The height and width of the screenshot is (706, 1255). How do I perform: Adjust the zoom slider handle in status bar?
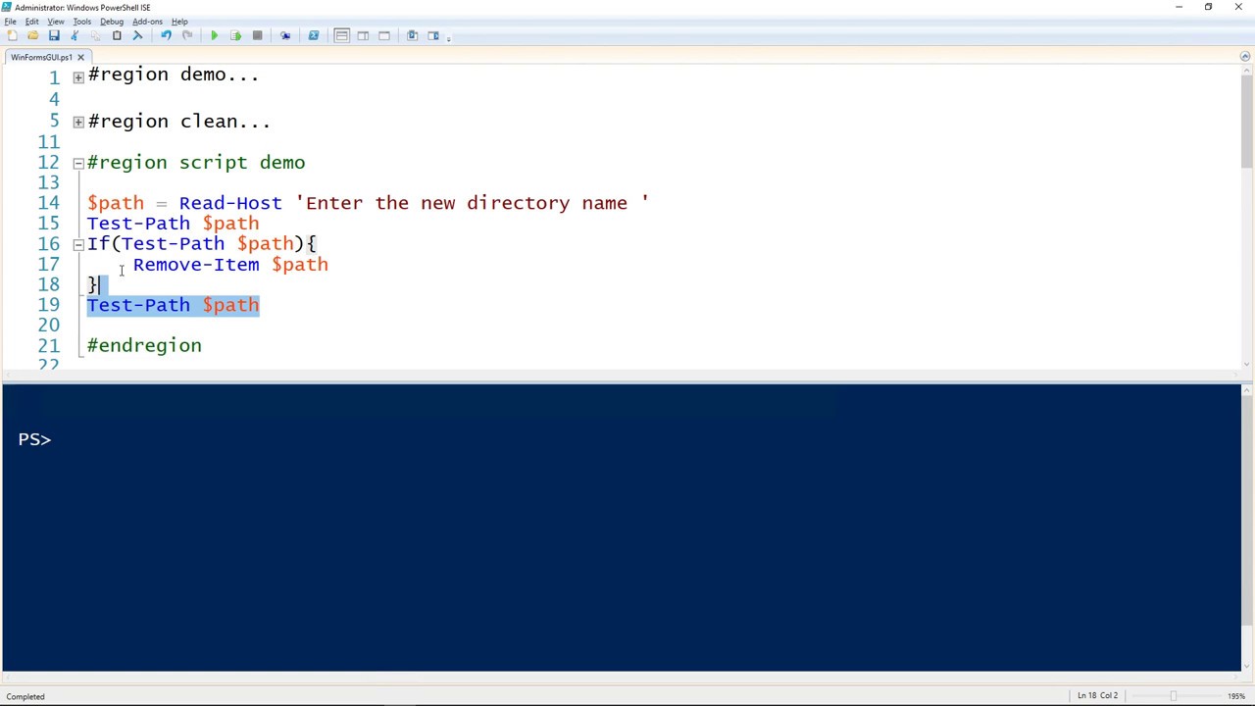tap(1173, 696)
